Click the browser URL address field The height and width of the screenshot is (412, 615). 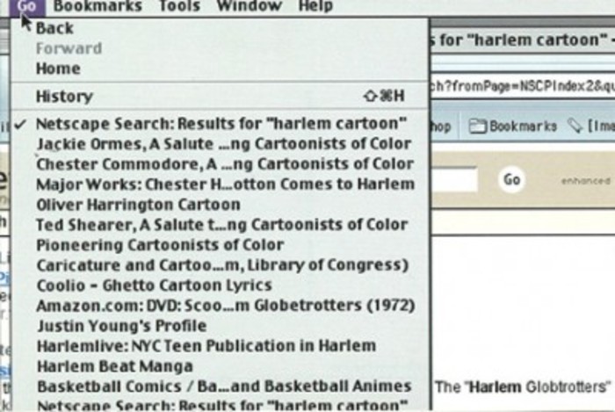tap(523, 86)
